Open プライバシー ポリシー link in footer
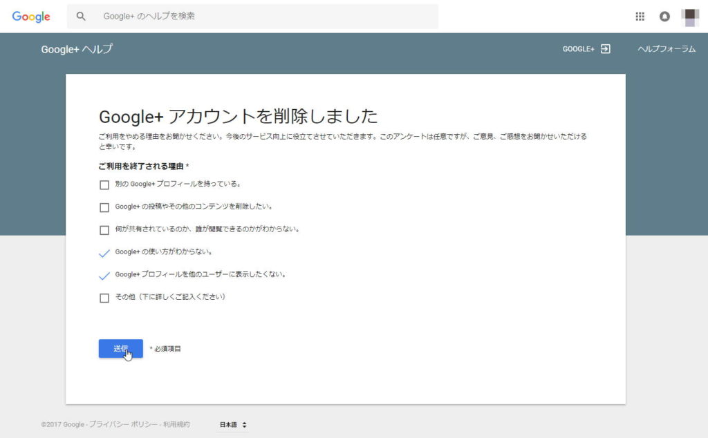Image resolution: width=708 pixels, height=438 pixels. point(123,424)
